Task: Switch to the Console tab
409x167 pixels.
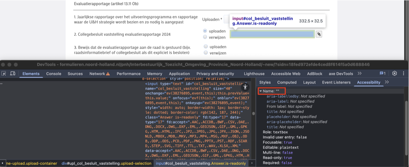Action: point(54,73)
